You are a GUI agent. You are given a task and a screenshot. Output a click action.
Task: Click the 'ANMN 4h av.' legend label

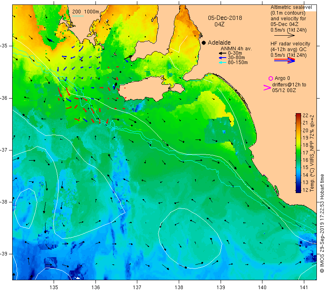point(236,49)
